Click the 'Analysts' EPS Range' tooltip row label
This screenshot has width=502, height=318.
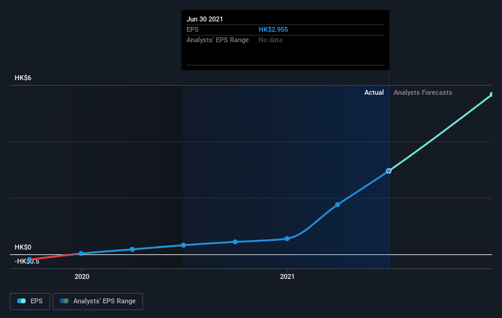coord(218,40)
